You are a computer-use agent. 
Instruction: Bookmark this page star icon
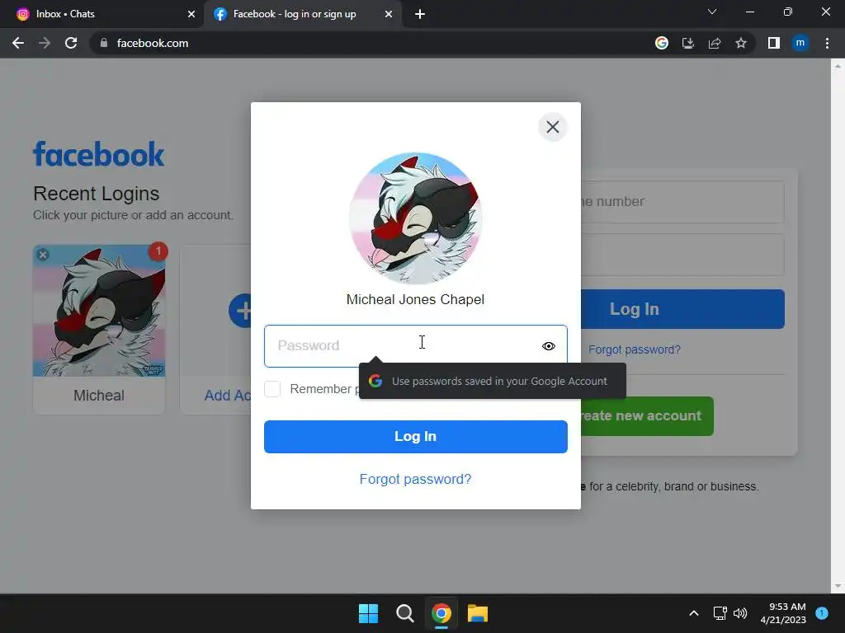tap(741, 43)
